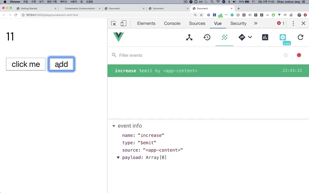This screenshot has width=309, height=193.
Task: Click the 'add' button
Action: pos(61,64)
